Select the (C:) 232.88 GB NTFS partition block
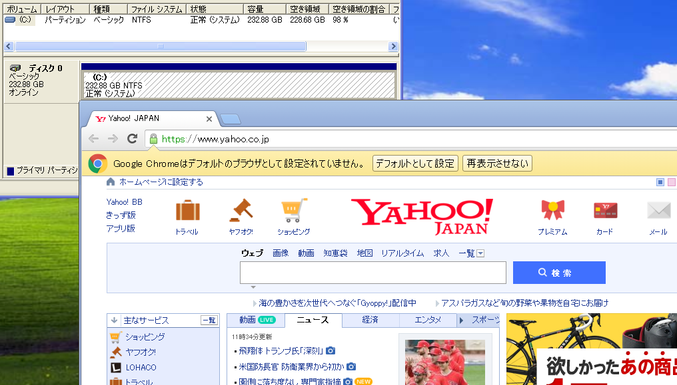This screenshot has width=677, height=385. click(239, 85)
